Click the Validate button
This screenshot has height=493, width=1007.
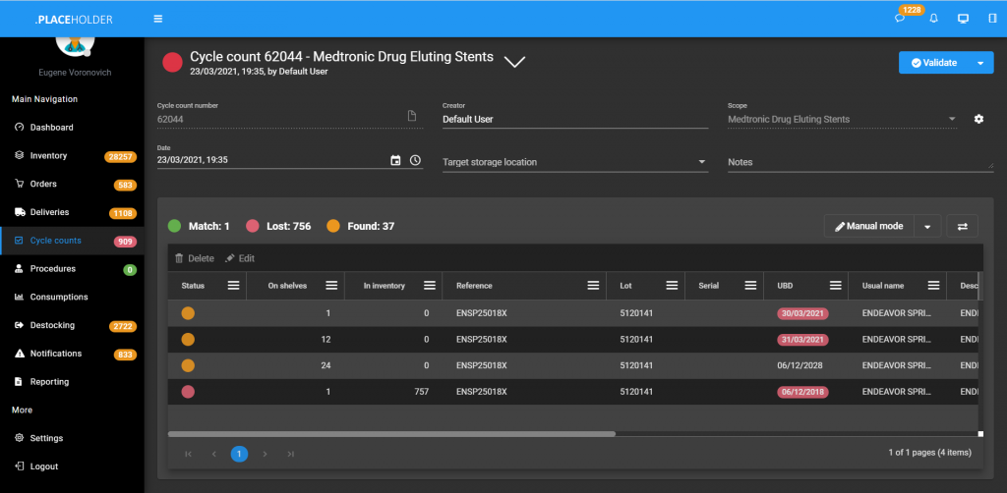[932, 63]
